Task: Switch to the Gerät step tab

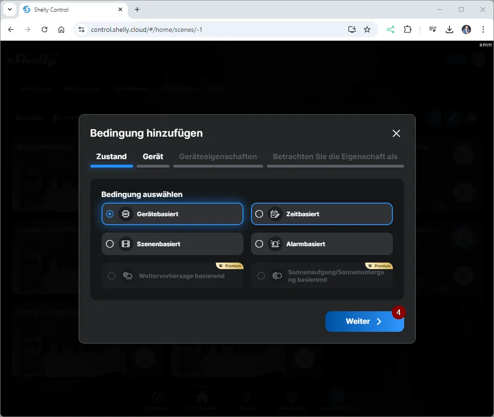Action: [153, 156]
